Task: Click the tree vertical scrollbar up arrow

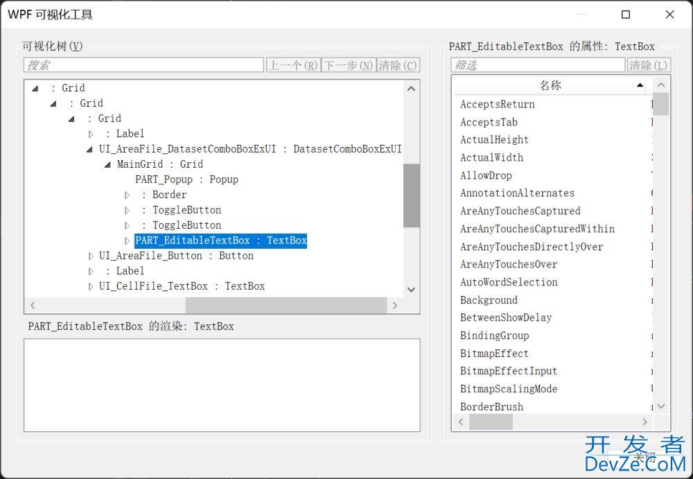Action: 411,89
